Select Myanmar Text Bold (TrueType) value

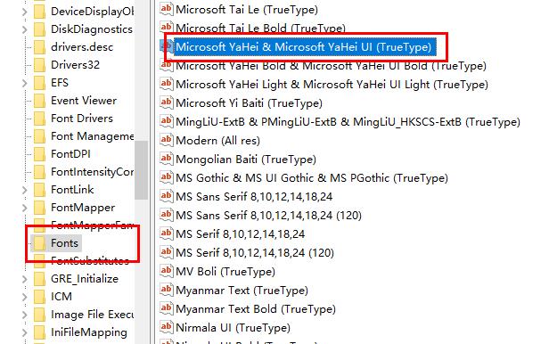tap(256, 308)
